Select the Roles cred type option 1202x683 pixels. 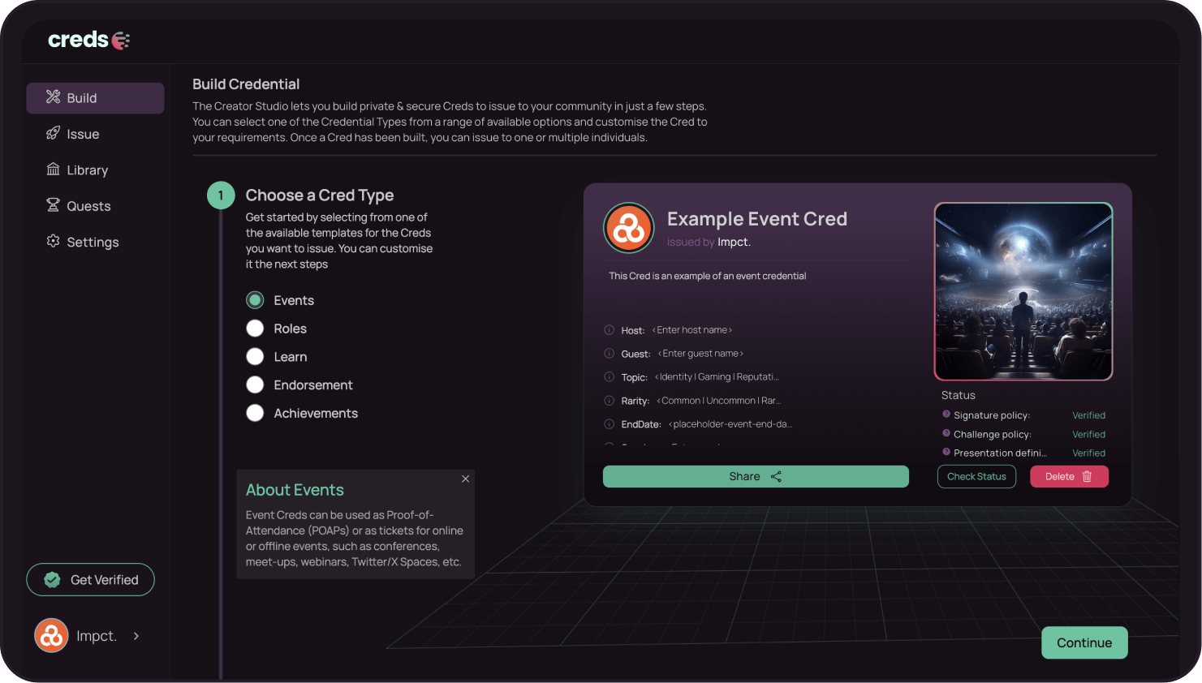point(255,329)
